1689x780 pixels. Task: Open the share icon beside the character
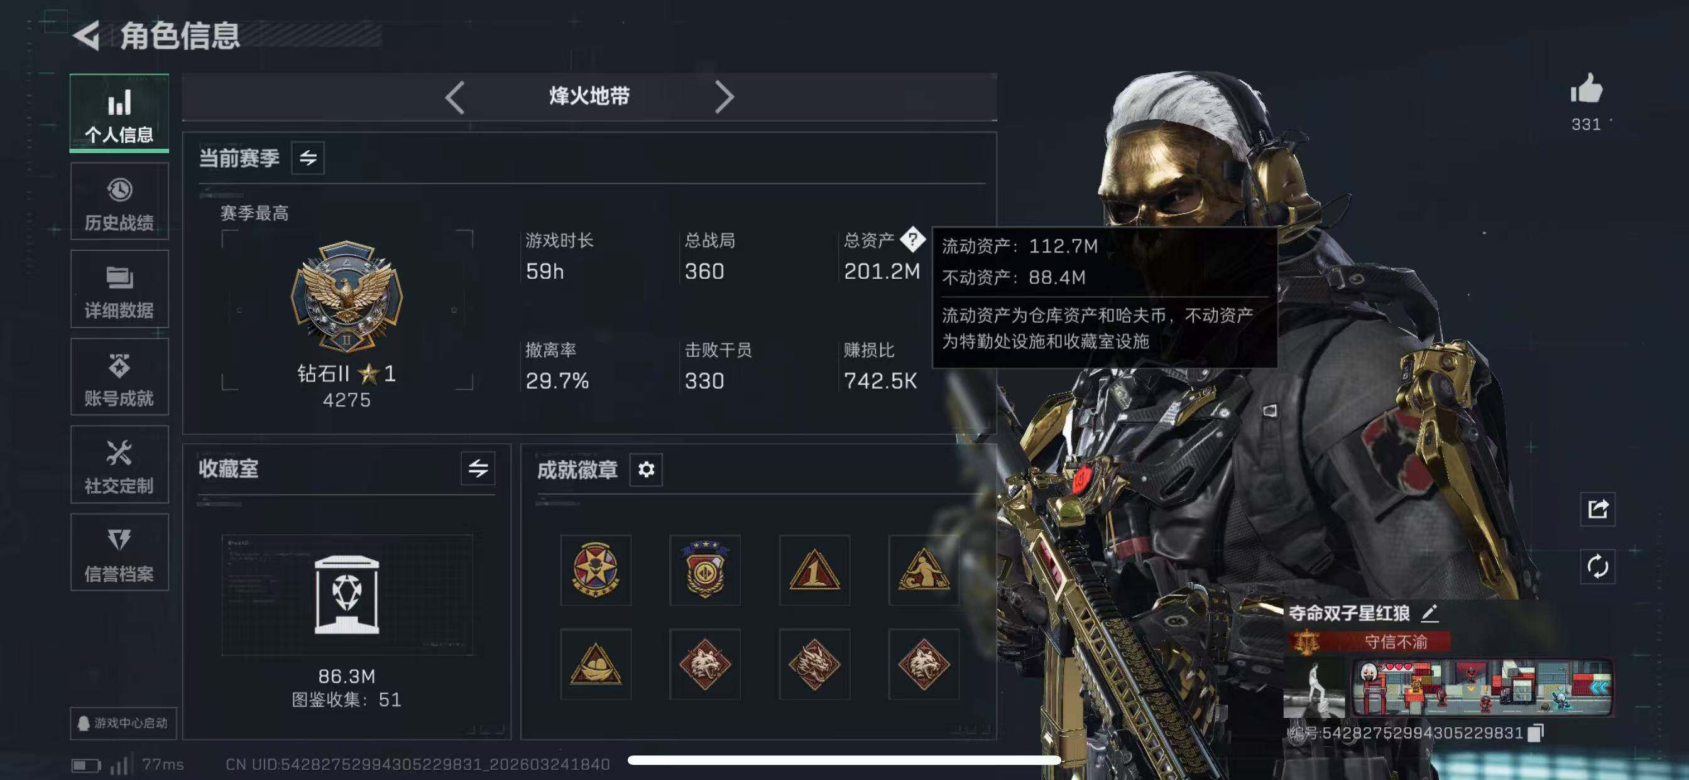1598,509
